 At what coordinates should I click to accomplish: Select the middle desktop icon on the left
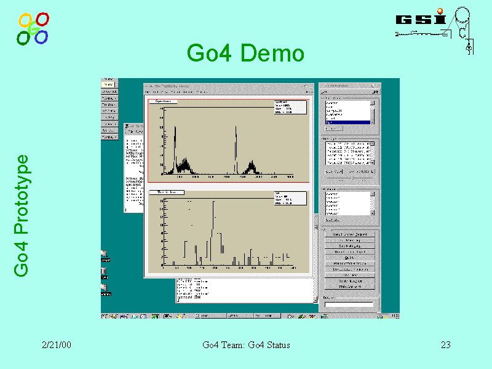pyautogui.click(x=105, y=271)
